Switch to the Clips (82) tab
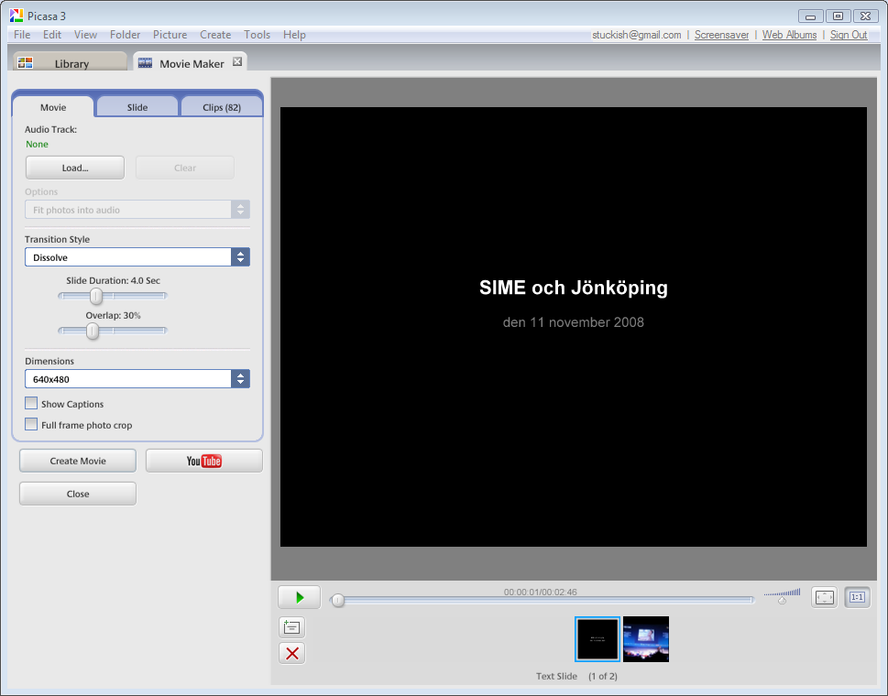The height and width of the screenshot is (696, 888). [222, 107]
